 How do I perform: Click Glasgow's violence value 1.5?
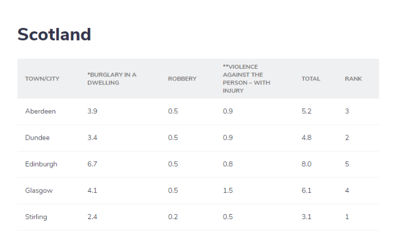(228, 191)
